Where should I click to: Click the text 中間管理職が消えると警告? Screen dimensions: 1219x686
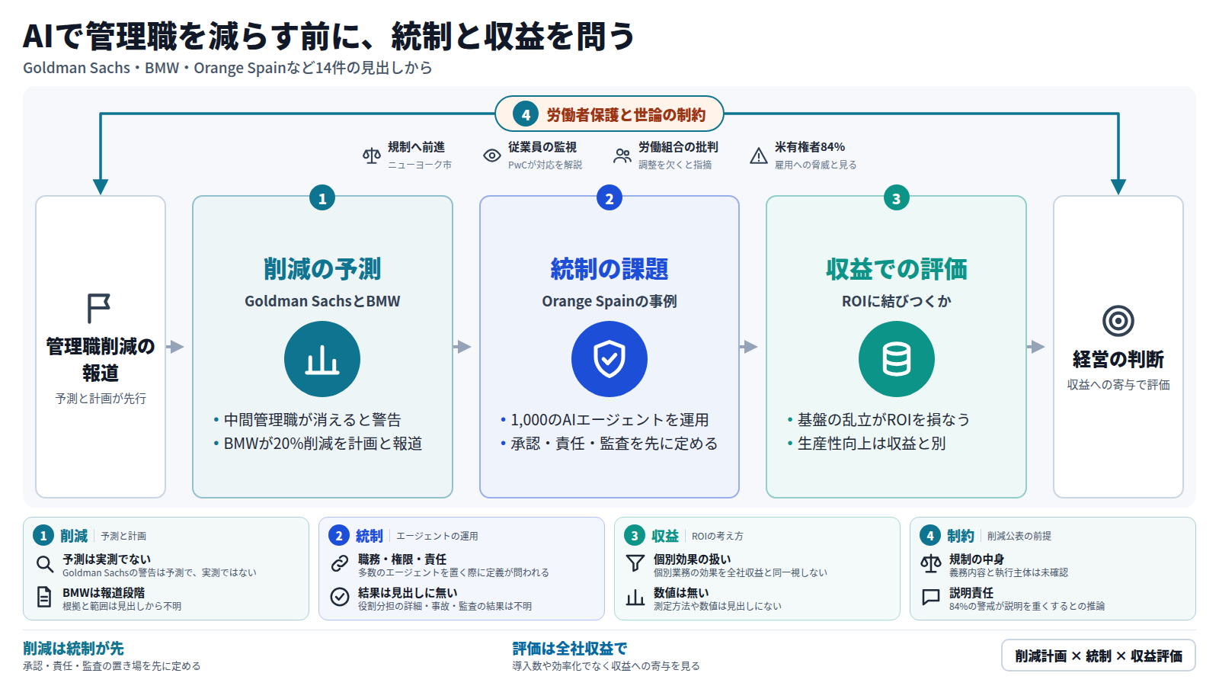[312, 420]
